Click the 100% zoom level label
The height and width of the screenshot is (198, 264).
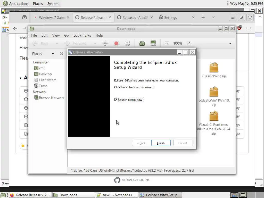pos(178,43)
